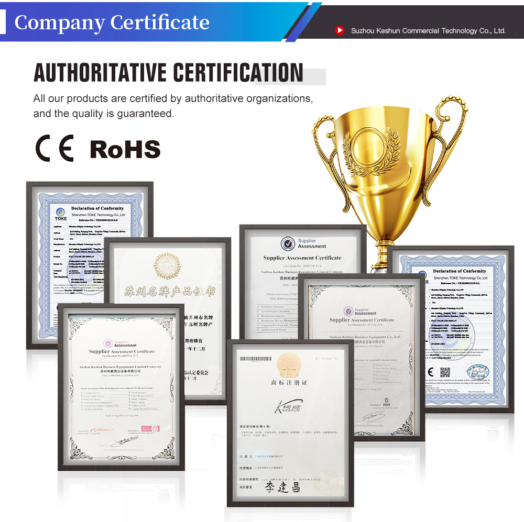The height and width of the screenshot is (522, 524).
Task: Click the barcode on trademark certificate
Action: [x=256, y=359]
